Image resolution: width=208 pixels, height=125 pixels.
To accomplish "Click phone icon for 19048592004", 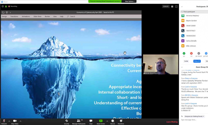I will (183, 36).
